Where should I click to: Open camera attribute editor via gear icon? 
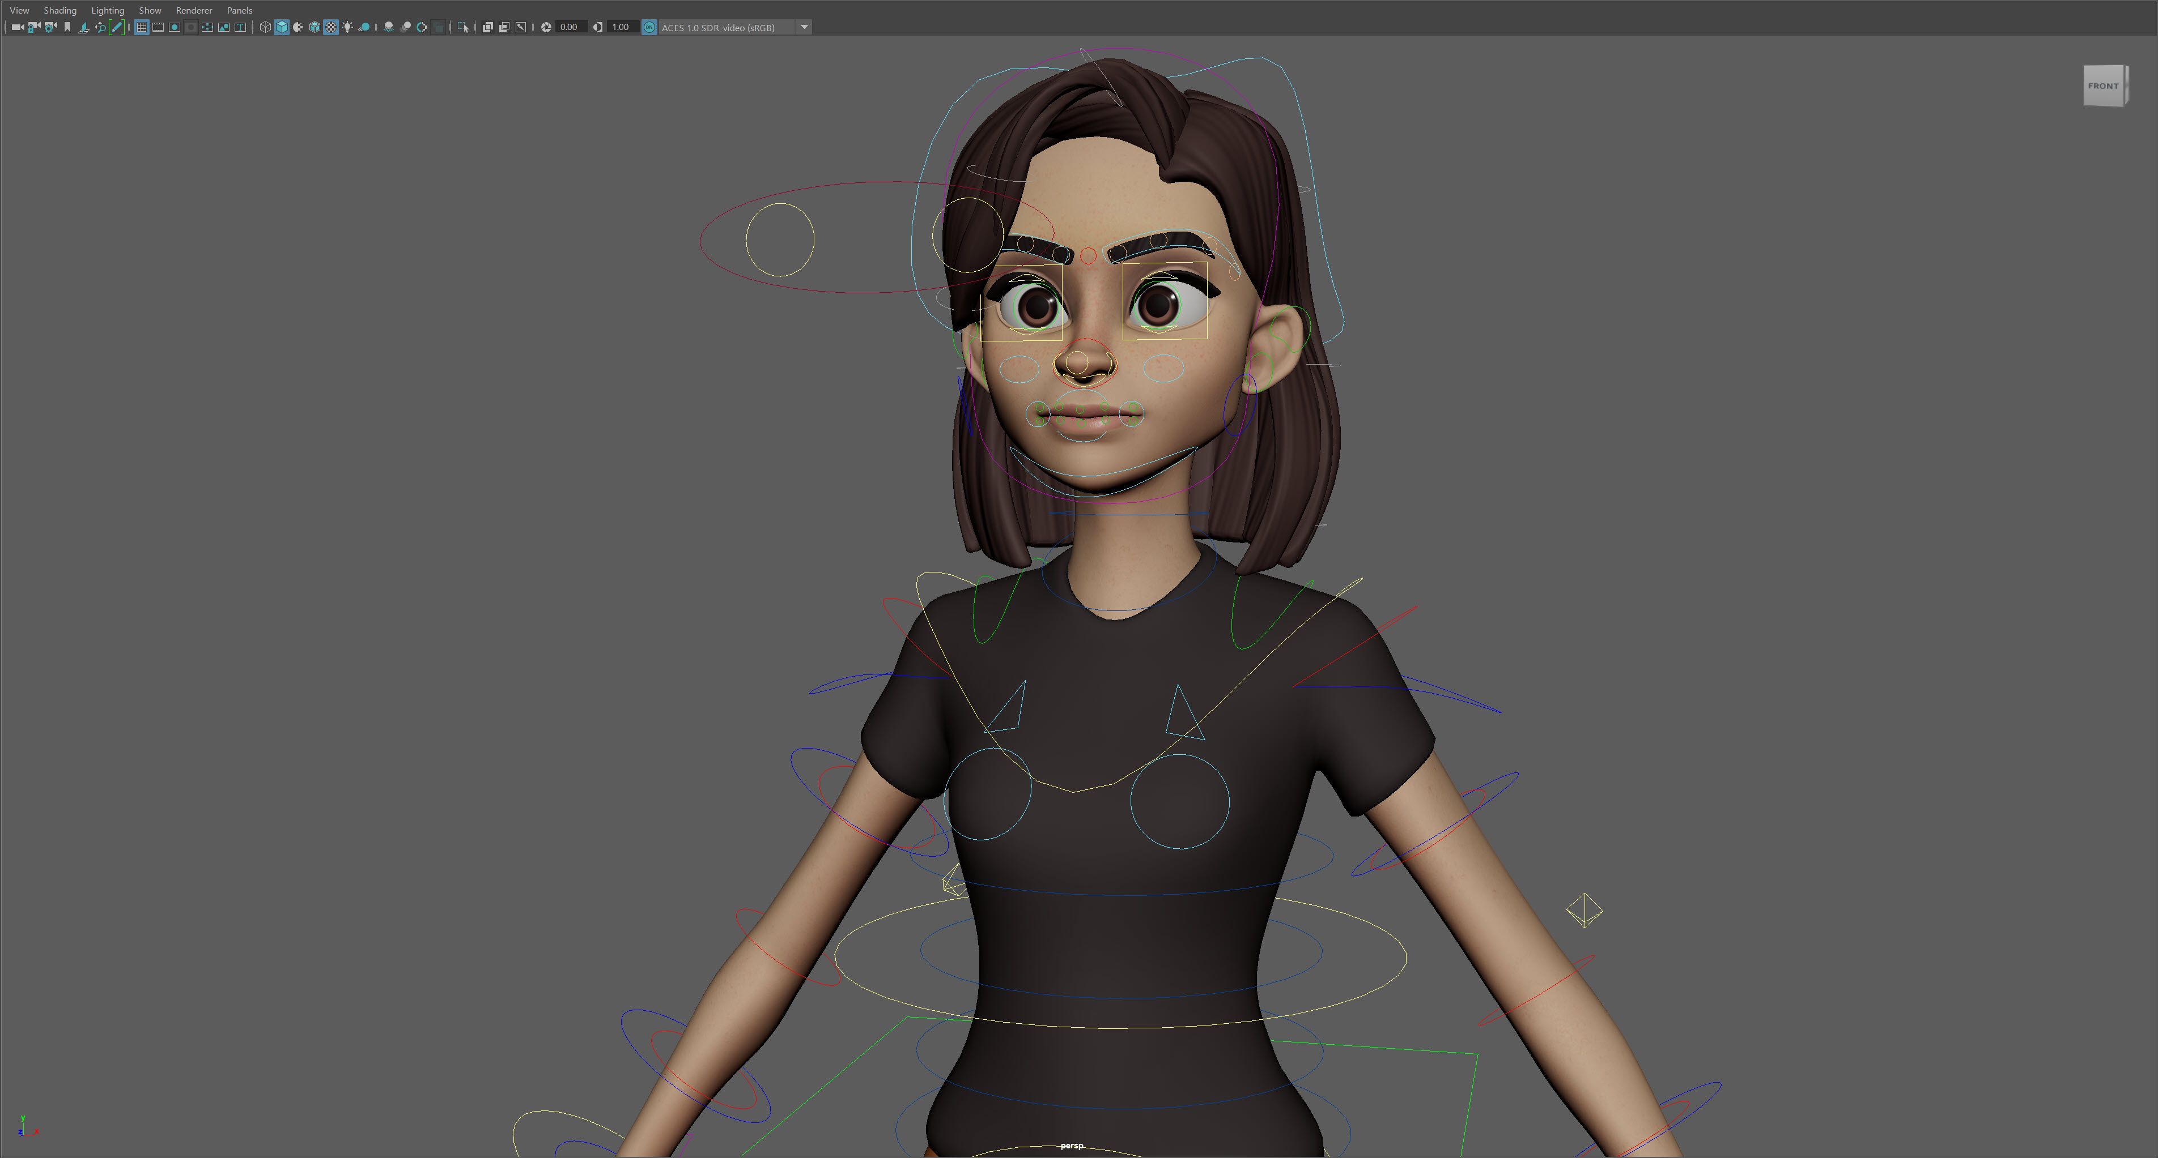pyautogui.click(x=49, y=27)
